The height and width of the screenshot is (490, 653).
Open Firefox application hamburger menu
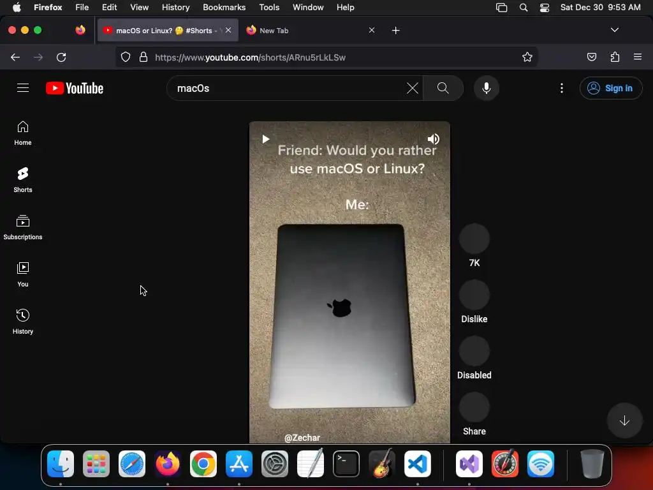(638, 57)
